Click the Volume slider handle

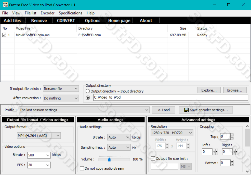109,159
